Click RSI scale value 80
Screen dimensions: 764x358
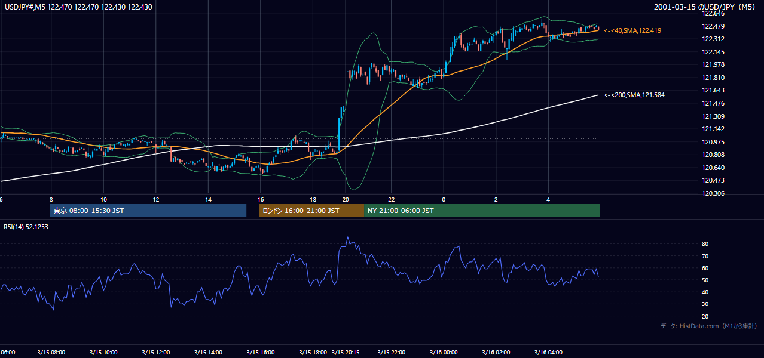tap(705, 244)
